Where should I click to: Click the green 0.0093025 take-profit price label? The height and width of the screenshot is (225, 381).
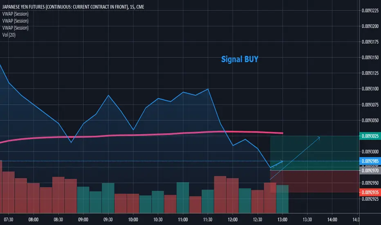(x=370, y=136)
